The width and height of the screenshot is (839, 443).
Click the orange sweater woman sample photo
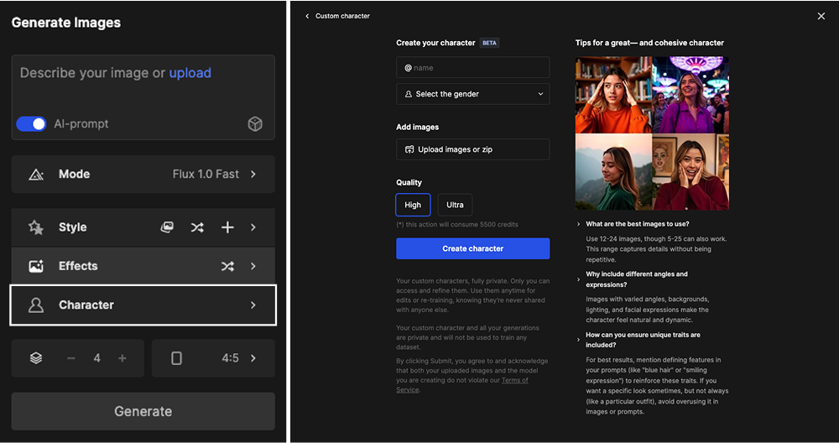click(x=613, y=96)
